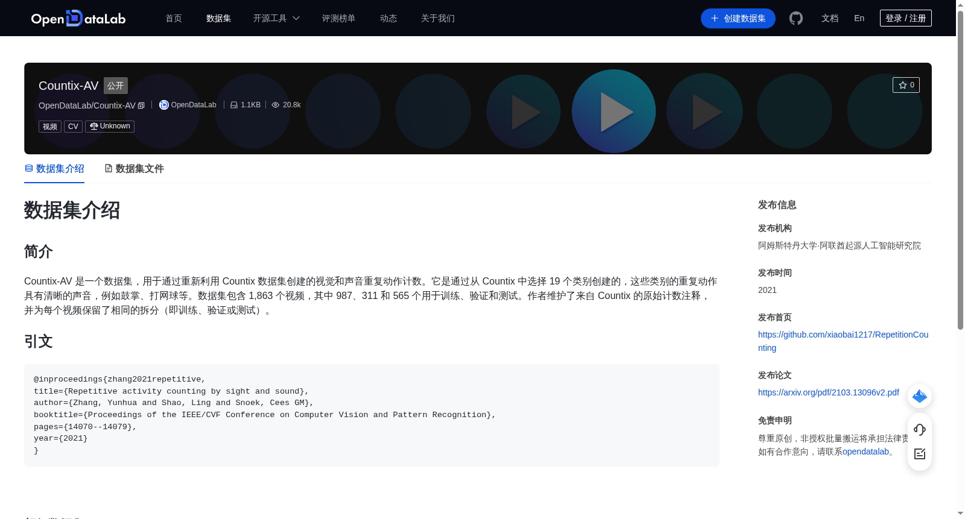The width and height of the screenshot is (965, 519).
Task: Open the arxiv paper PDF link
Action: pyautogui.click(x=829, y=392)
